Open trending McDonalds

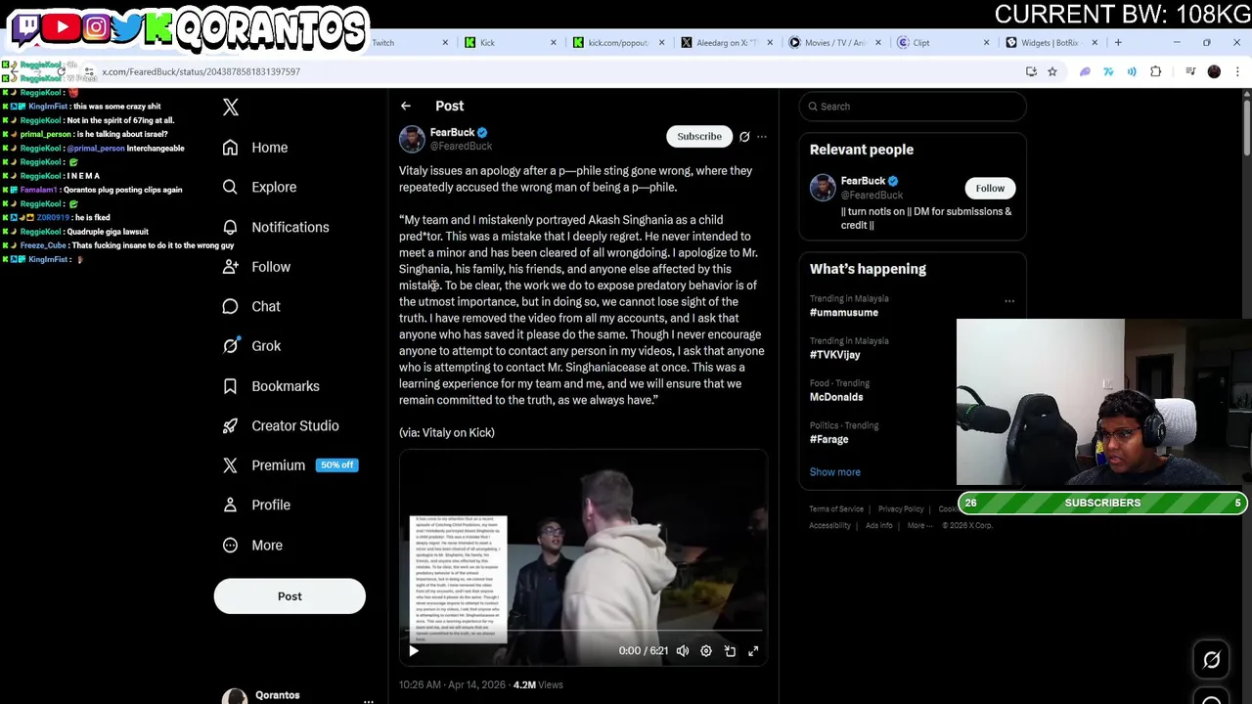pos(836,397)
